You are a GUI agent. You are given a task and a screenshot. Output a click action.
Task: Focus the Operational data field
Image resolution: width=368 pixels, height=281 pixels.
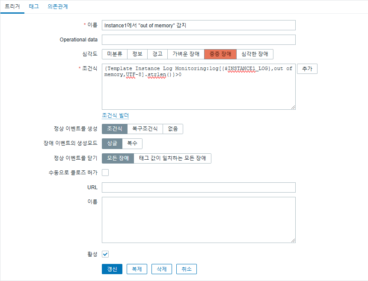pyautogui.click(x=199, y=40)
